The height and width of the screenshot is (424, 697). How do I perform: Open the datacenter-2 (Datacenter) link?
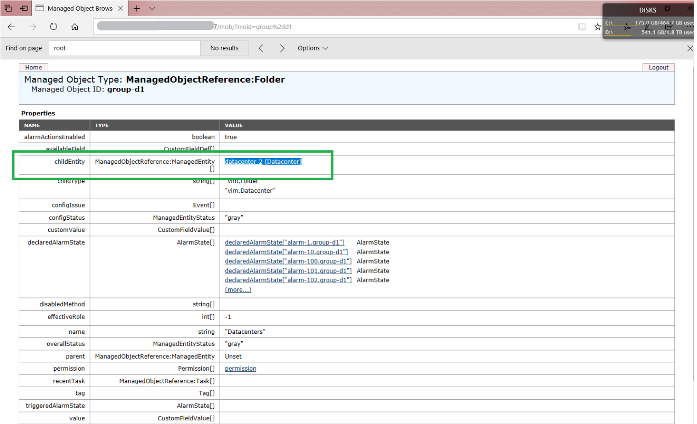pos(263,161)
